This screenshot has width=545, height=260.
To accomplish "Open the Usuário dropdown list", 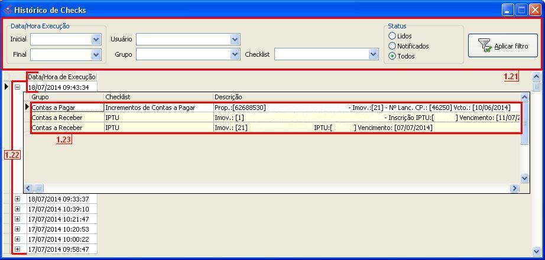I will pyautogui.click(x=235, y=40).
